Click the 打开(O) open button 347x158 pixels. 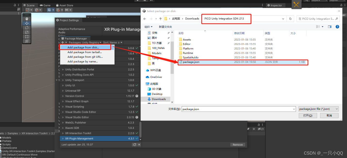[308, 116]
